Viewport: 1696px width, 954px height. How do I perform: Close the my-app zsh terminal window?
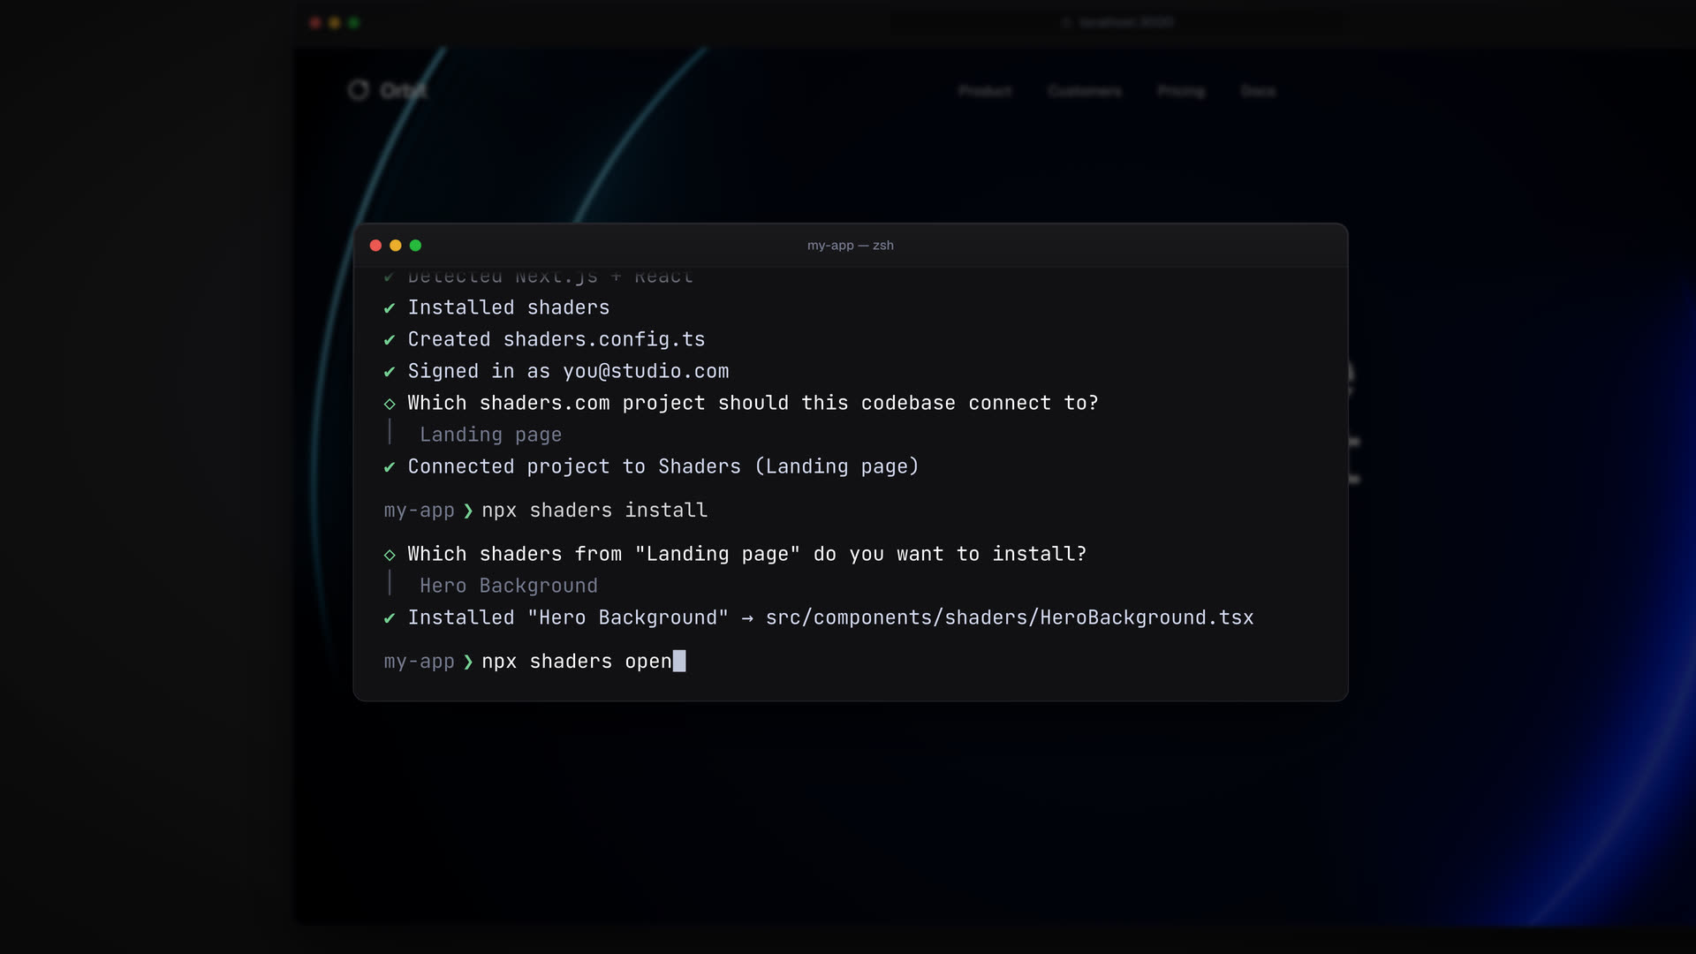[375, 246]
